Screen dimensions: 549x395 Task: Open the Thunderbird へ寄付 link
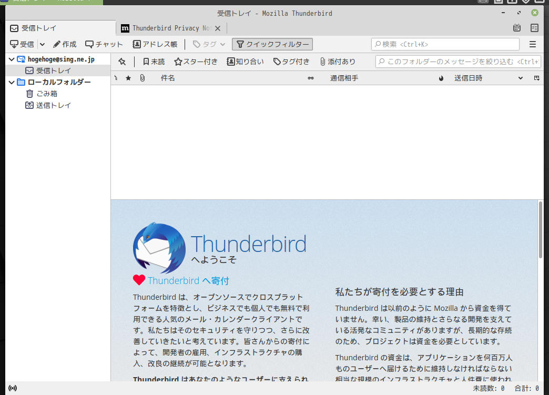(188, 280)
